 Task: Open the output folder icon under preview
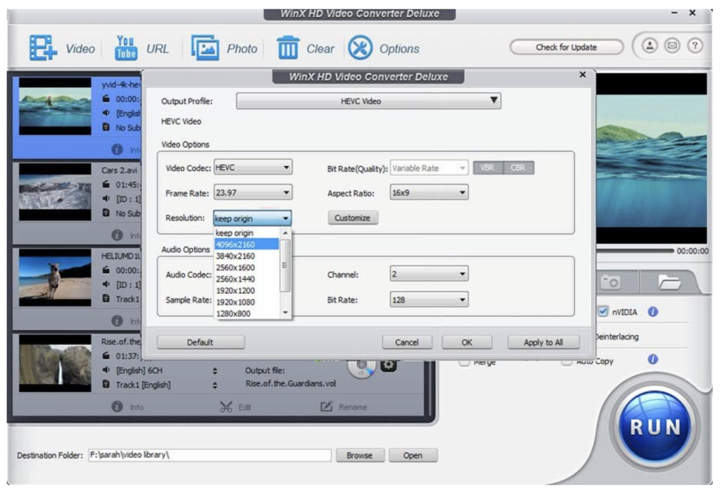click(x=669, y=281)
